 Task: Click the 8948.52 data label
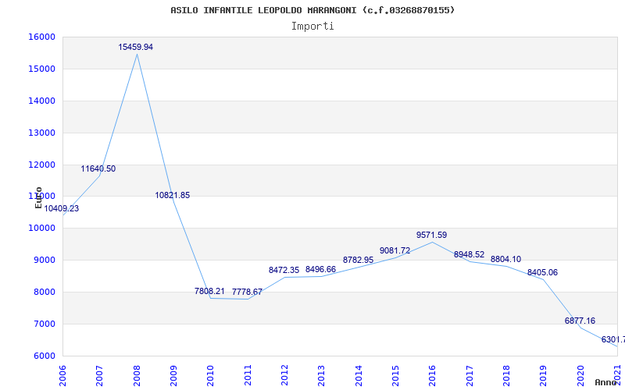click(470, 255)
